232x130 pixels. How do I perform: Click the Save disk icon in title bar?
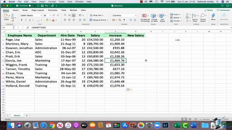[x=42, y=6]
